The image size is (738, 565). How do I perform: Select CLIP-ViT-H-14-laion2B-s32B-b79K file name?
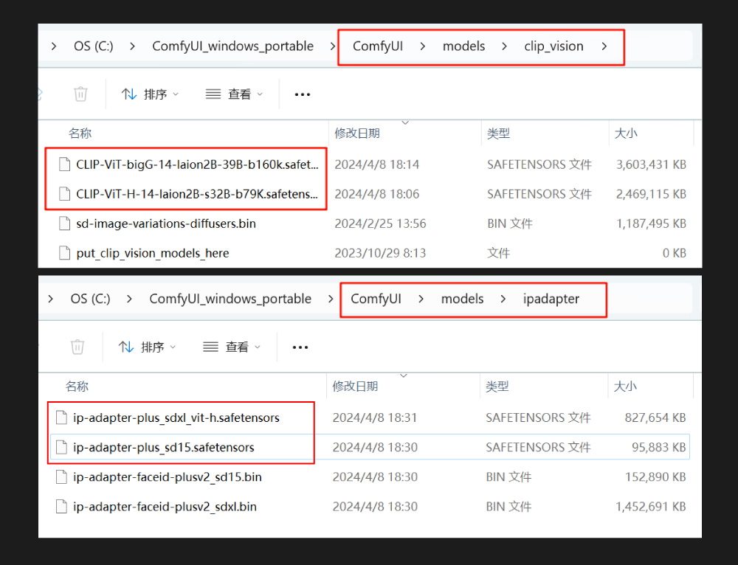pos(197,194)
